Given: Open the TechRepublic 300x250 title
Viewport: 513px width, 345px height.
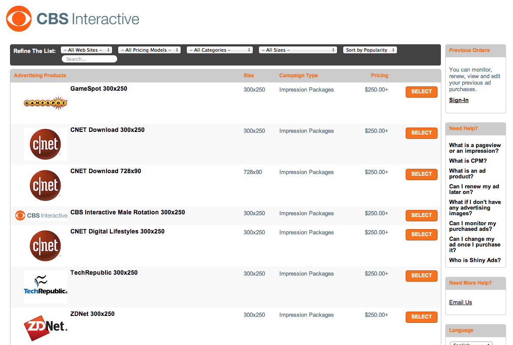Looking at the screenshot, I should click(x=104, y=273).
